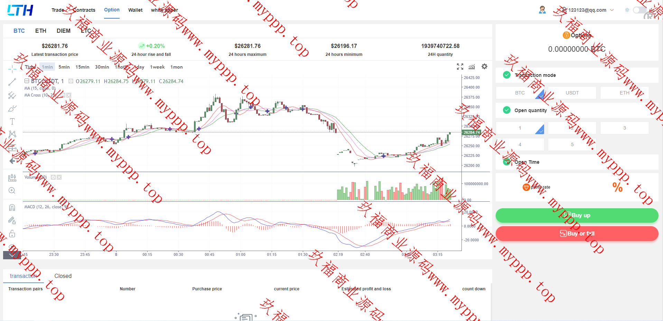Click the red Buy or fall button
Screen dimensions: 663x321
(577, 234)
